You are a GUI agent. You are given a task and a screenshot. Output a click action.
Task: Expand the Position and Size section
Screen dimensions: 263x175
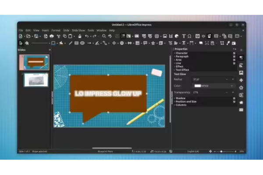click(185, 101)
